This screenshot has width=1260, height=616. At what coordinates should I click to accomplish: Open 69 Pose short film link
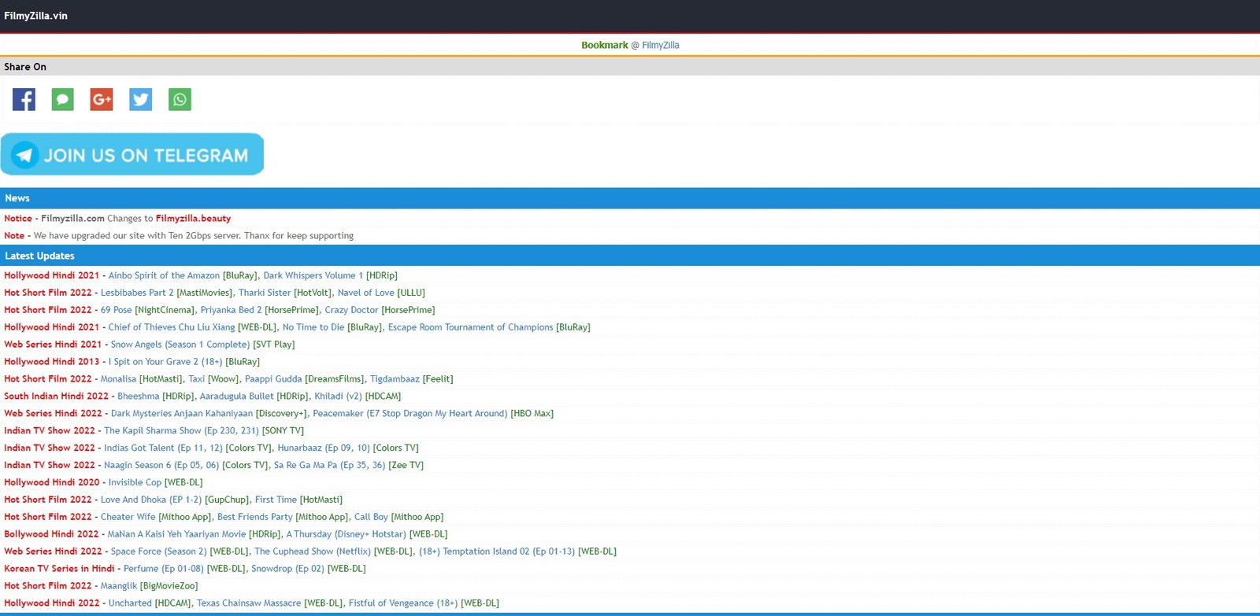117,310
